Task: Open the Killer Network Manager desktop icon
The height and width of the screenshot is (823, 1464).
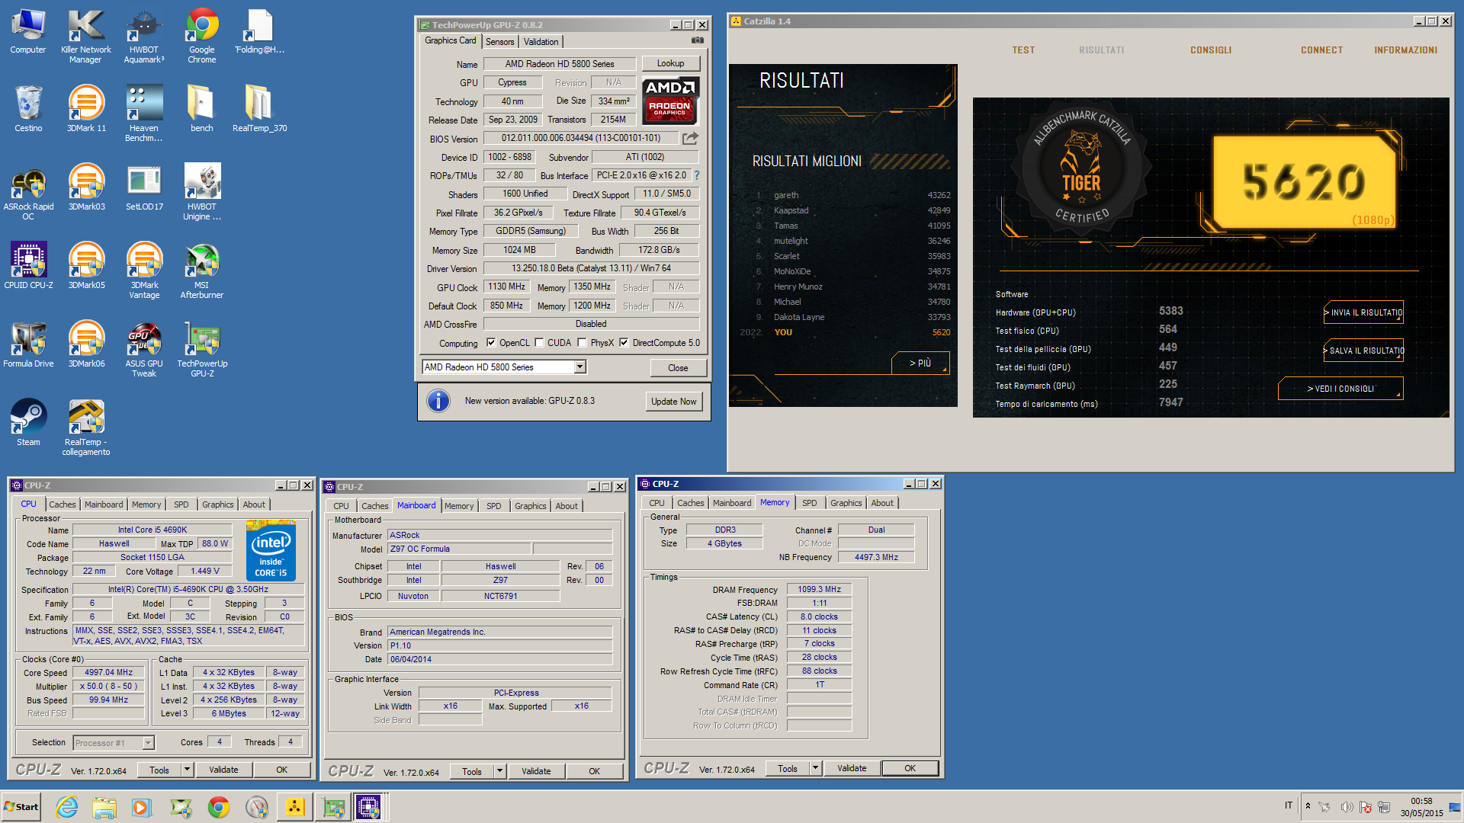Action: coord(85,36)
